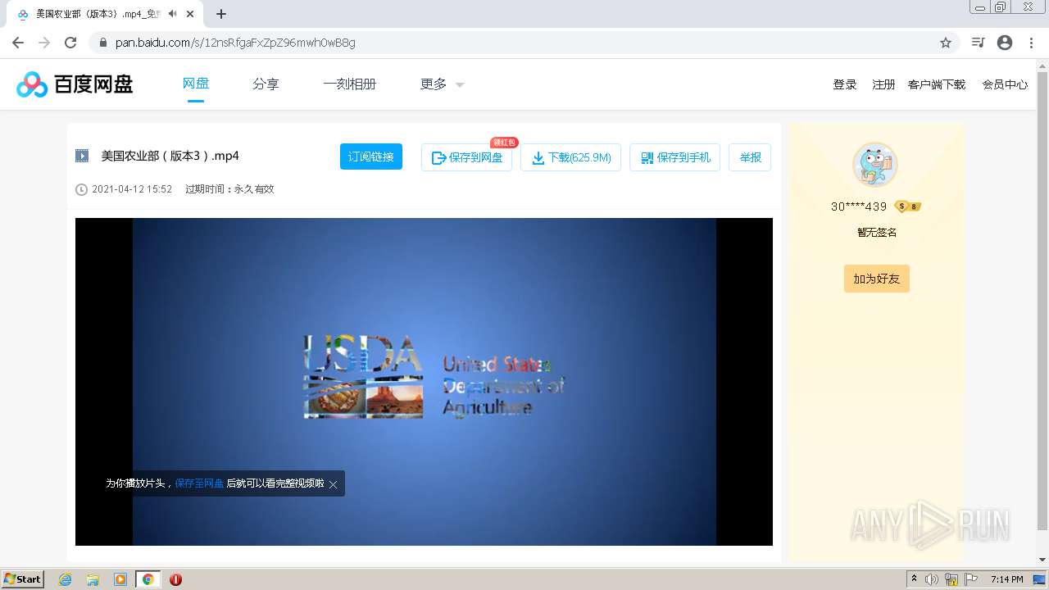The image size is (1049, 590).
Task: Click the site lock icon
Action: [102, 43]
